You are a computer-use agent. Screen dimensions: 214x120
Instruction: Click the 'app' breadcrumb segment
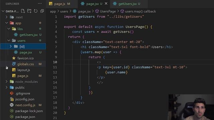[x=53, y=11]
